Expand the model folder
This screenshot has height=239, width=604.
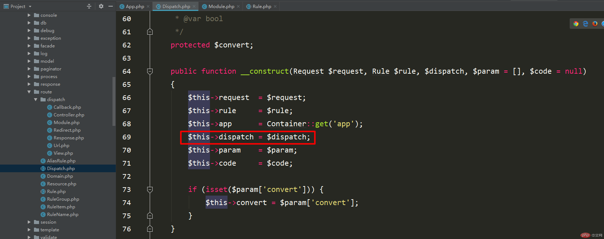pos(29,61)
